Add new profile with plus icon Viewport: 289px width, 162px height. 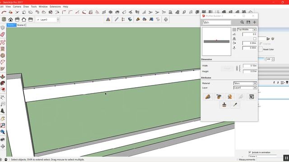255,22
